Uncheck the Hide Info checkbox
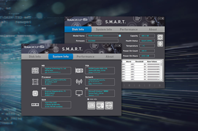Screen dimensions: 198x131 coord(88,99)
